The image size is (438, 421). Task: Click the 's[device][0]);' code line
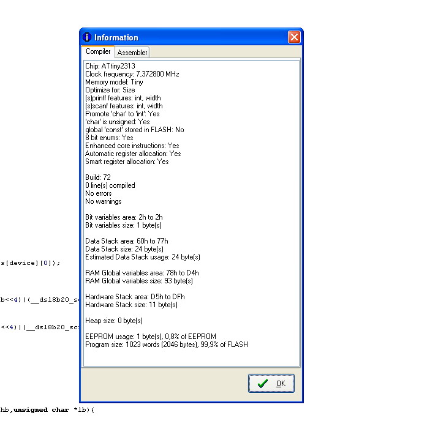(x=30, y=263)
